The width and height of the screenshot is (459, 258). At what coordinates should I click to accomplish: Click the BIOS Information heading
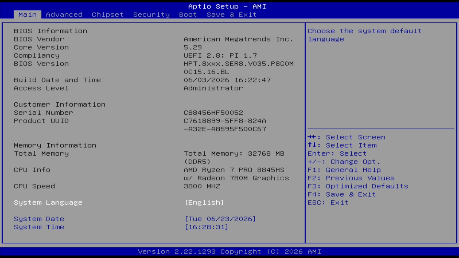51,31
